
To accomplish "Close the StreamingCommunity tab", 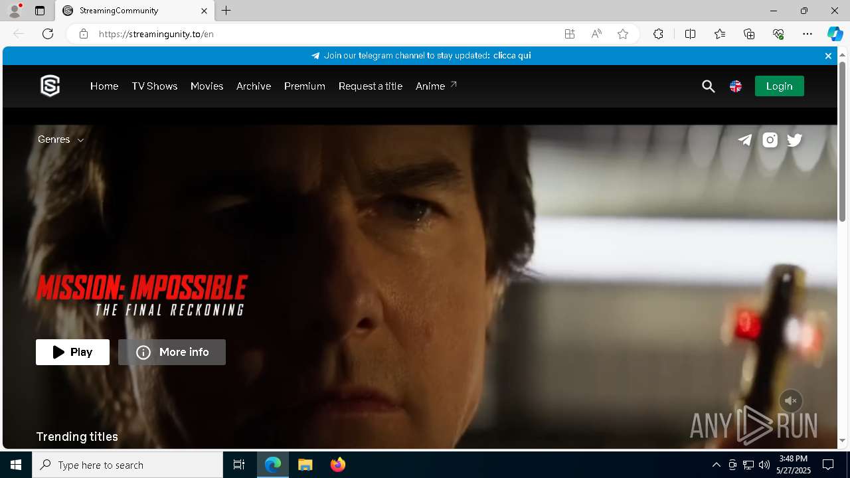I will tap(204, 11).
